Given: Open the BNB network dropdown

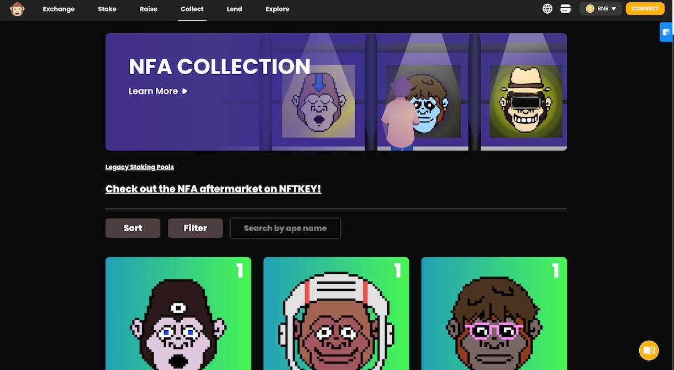Looking at the screenshot, I should tap(601, 9).
